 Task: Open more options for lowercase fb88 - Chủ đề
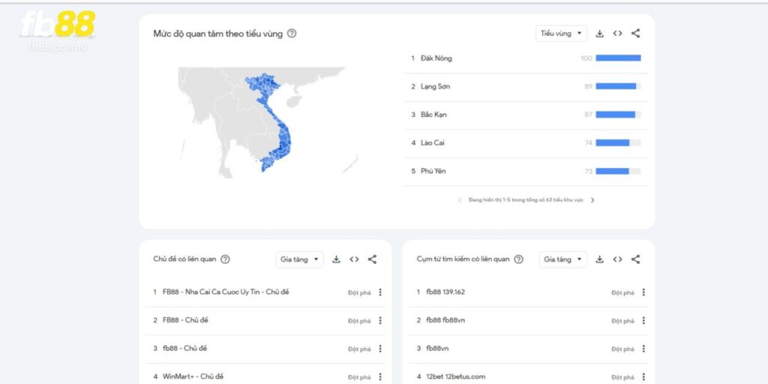[x=380, y=349]
